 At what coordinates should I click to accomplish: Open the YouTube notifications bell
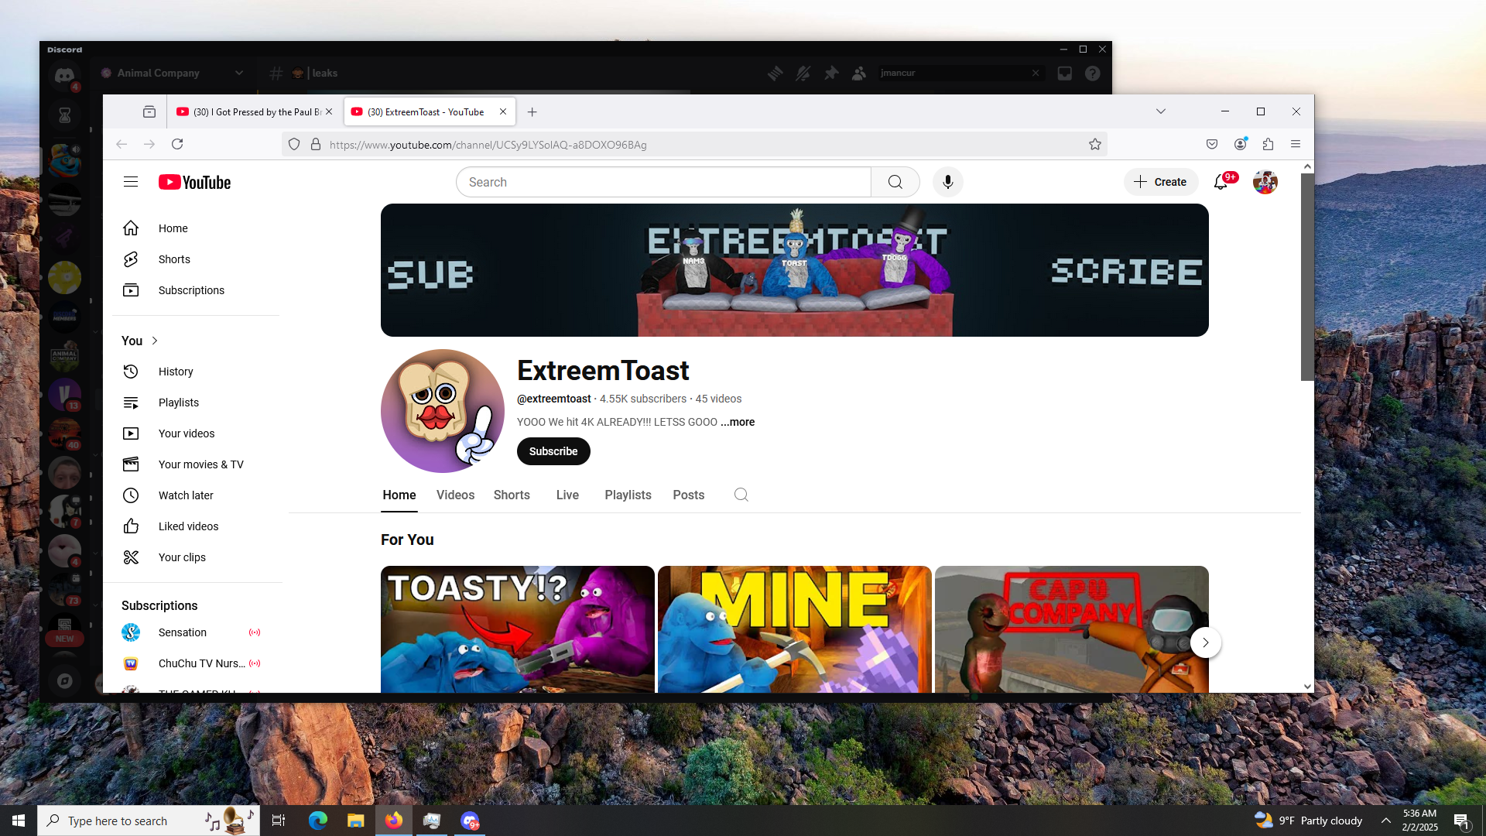1221,182
